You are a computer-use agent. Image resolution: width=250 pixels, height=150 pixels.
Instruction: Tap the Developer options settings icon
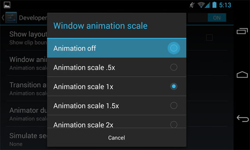click(11, 17)
